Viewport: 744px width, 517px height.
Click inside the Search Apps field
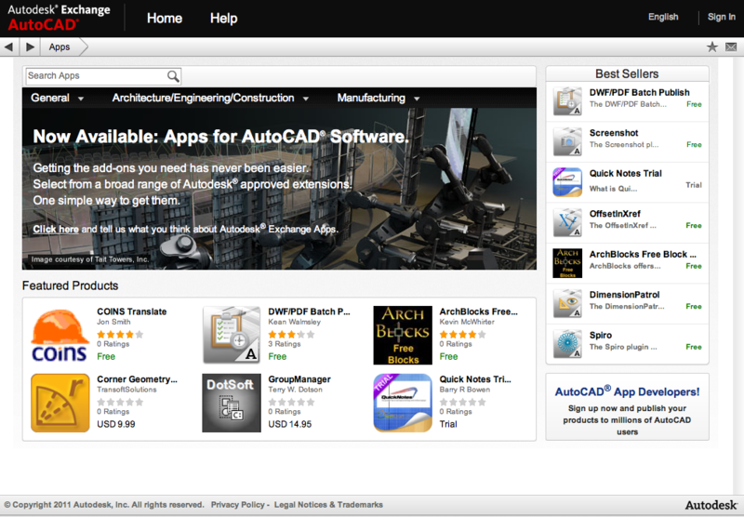pyautogui.click(x=95, y=76)
